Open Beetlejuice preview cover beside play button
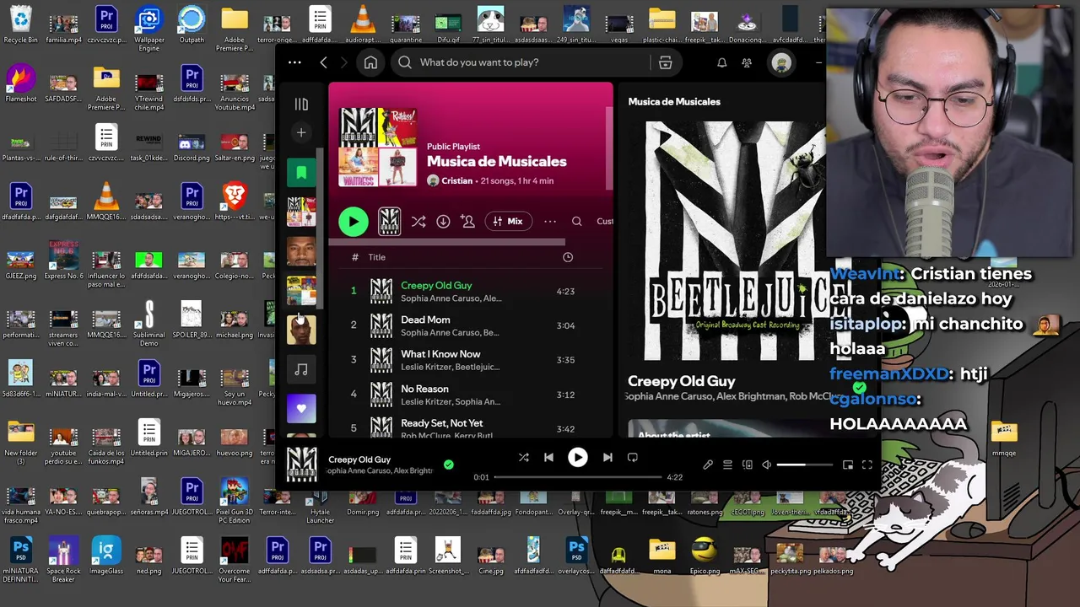This screenshot has height=607, width=1080. pos(389,221)
